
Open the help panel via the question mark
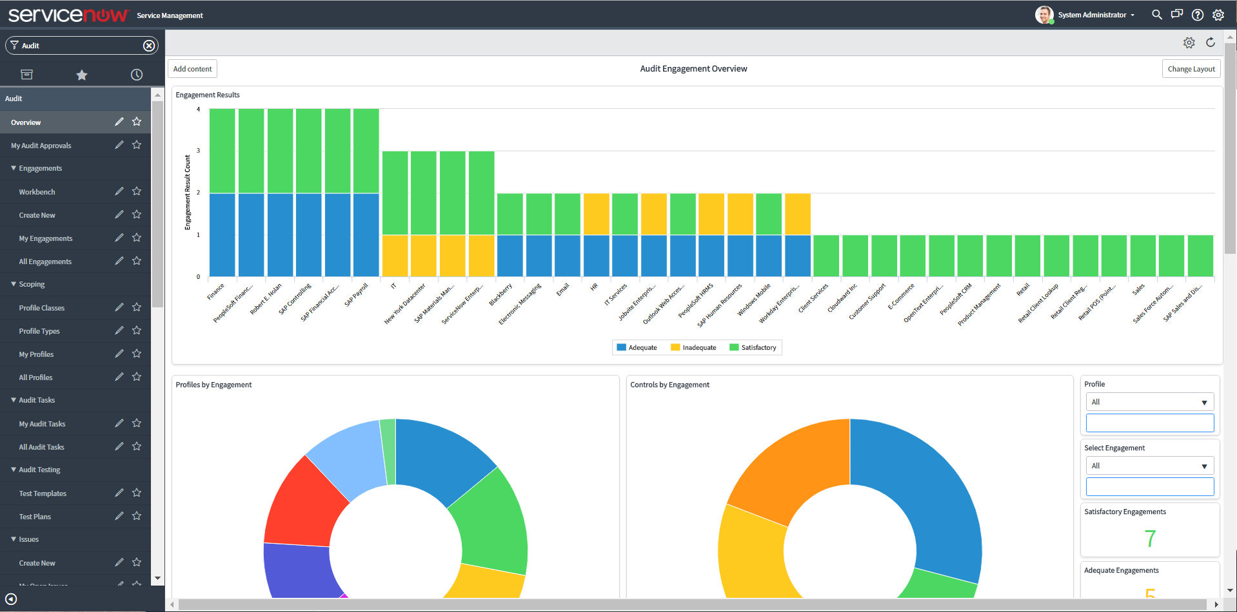tap(1197, 14)
